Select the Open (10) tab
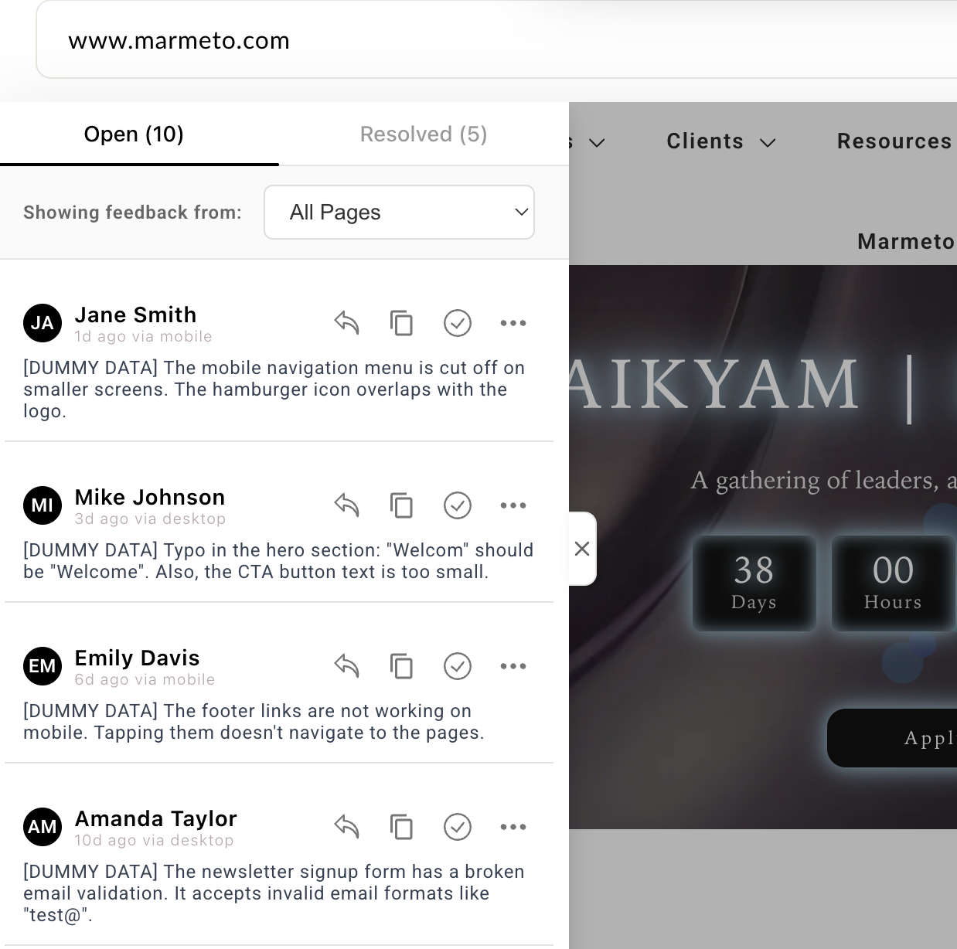This screenshot has height=949, width=957. [x=134, y=134]
